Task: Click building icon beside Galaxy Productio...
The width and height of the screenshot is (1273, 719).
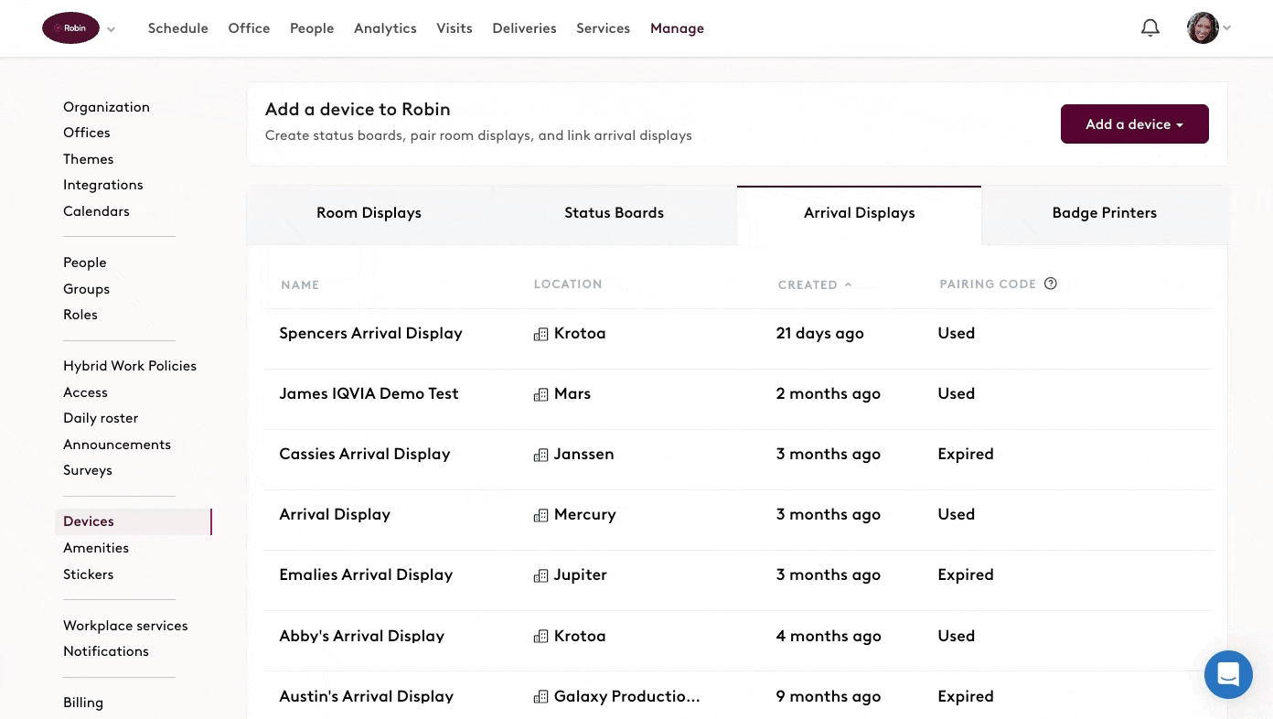Action: pyautogui.click(x=541, y=697)
